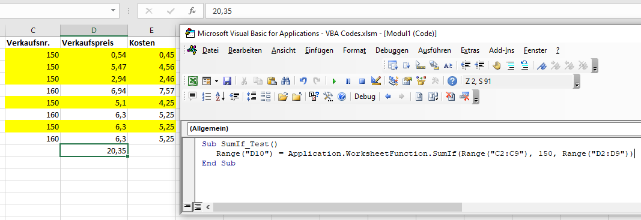Click the Outdent icon in Edit toolbar

coord(479,65)
